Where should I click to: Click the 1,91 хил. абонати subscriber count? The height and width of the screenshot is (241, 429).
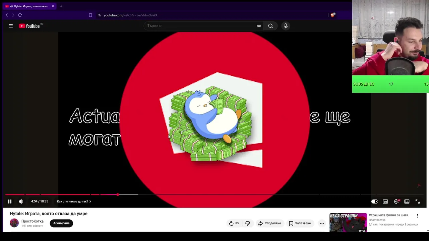(x=32, y=226)
